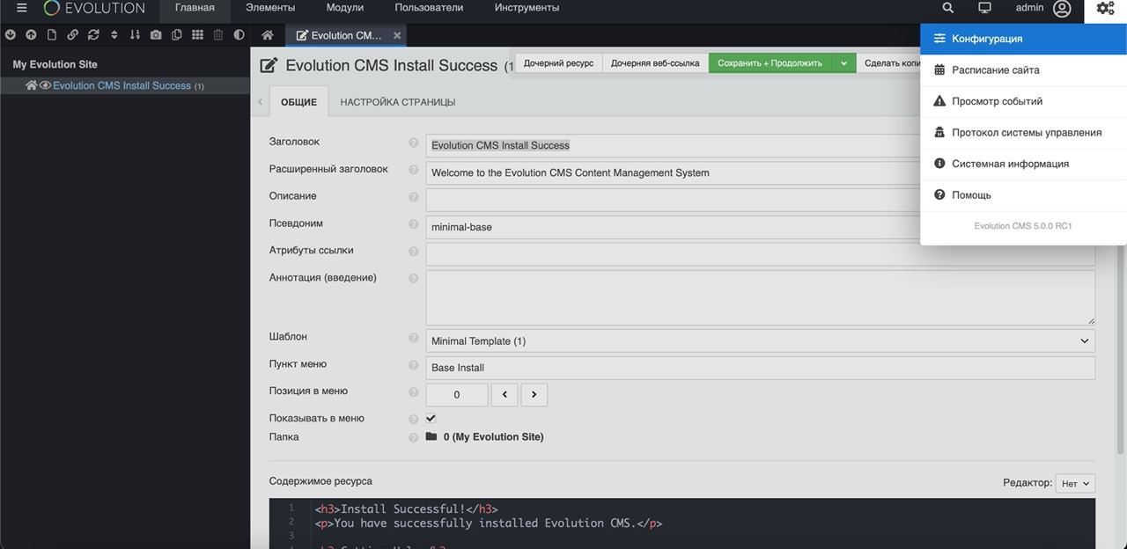Show help for Позиция в меню field

[x=414, y=392]
